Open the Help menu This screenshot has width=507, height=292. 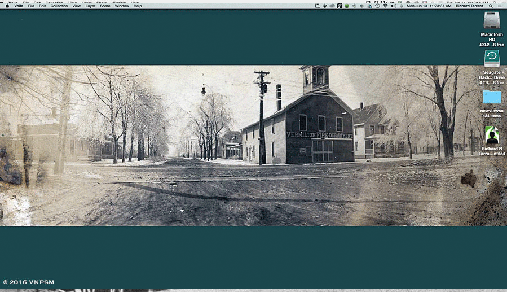pyautogui.click(x=138, y=6)
